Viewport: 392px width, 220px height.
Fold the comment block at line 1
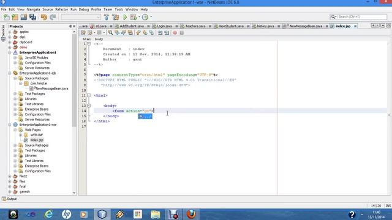(89, 44)
